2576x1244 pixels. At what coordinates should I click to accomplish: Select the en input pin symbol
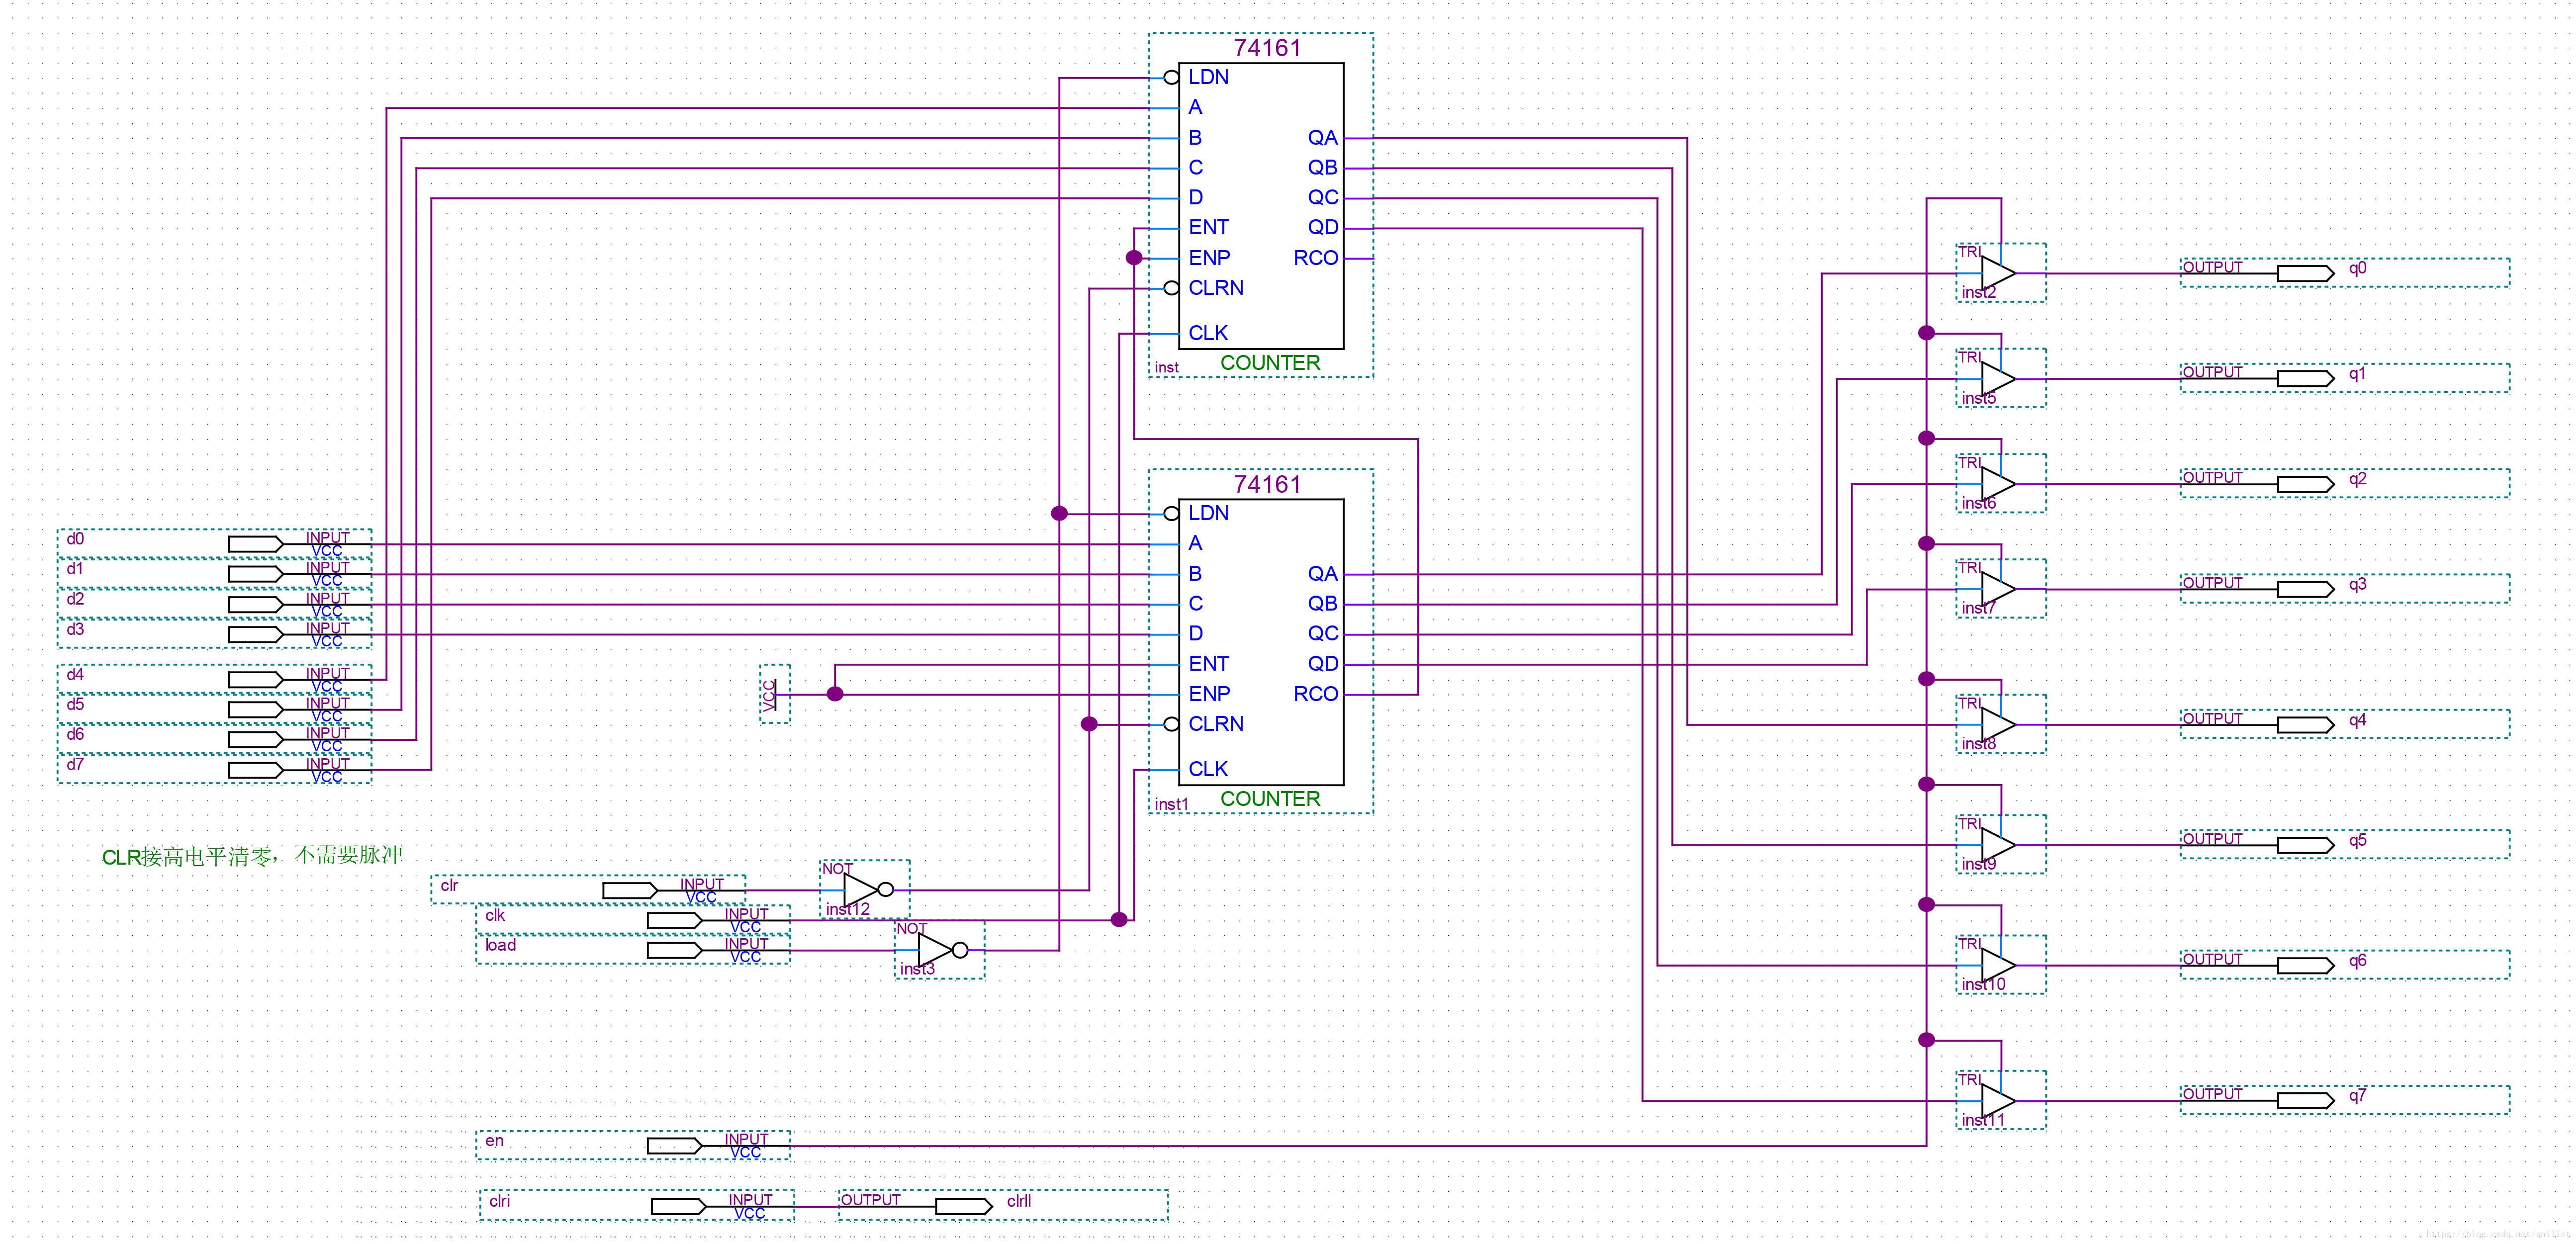(633, 1145)
